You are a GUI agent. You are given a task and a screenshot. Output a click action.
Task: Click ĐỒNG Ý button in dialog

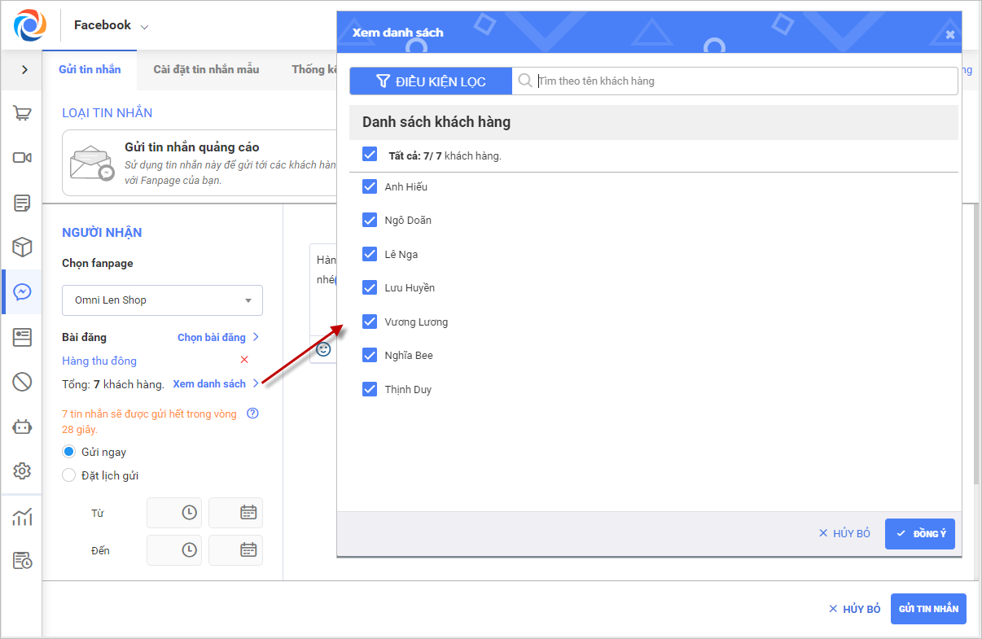coord(920,534)
